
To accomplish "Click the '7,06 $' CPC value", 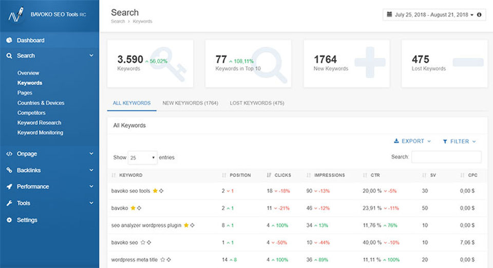I will tap(467, 242).
